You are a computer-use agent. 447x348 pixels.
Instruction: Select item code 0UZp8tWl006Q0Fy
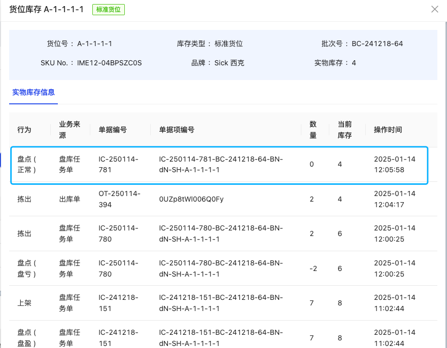[191, 199]
